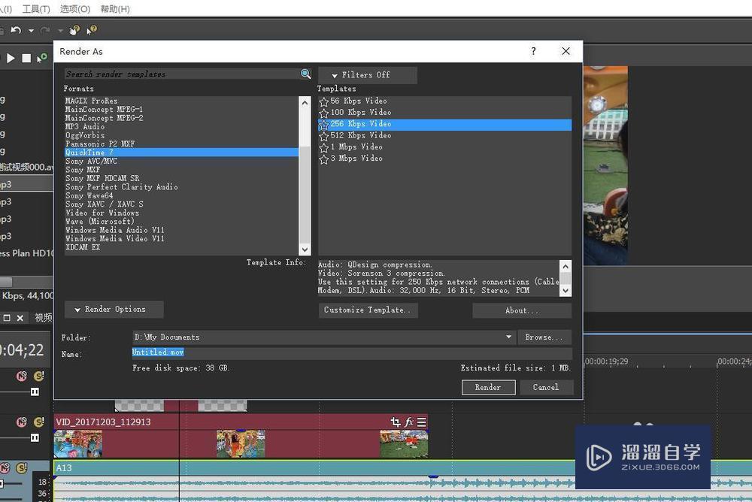
Task: Click the 00:00:19;29 timeline ruler mark
Action: [x=606, y=361]
